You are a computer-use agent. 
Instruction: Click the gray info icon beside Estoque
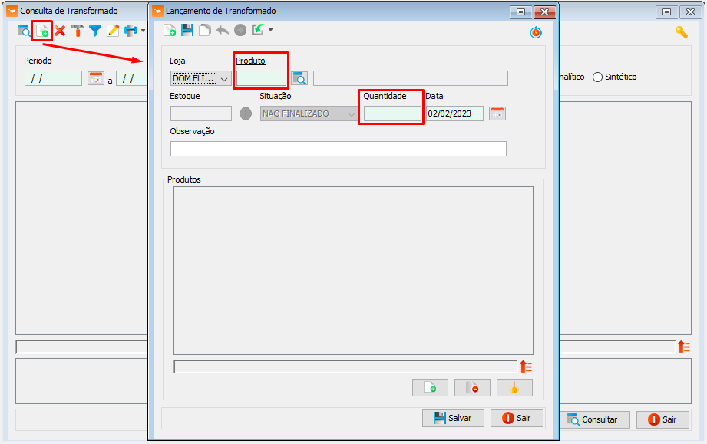click(x=246, y=113)
